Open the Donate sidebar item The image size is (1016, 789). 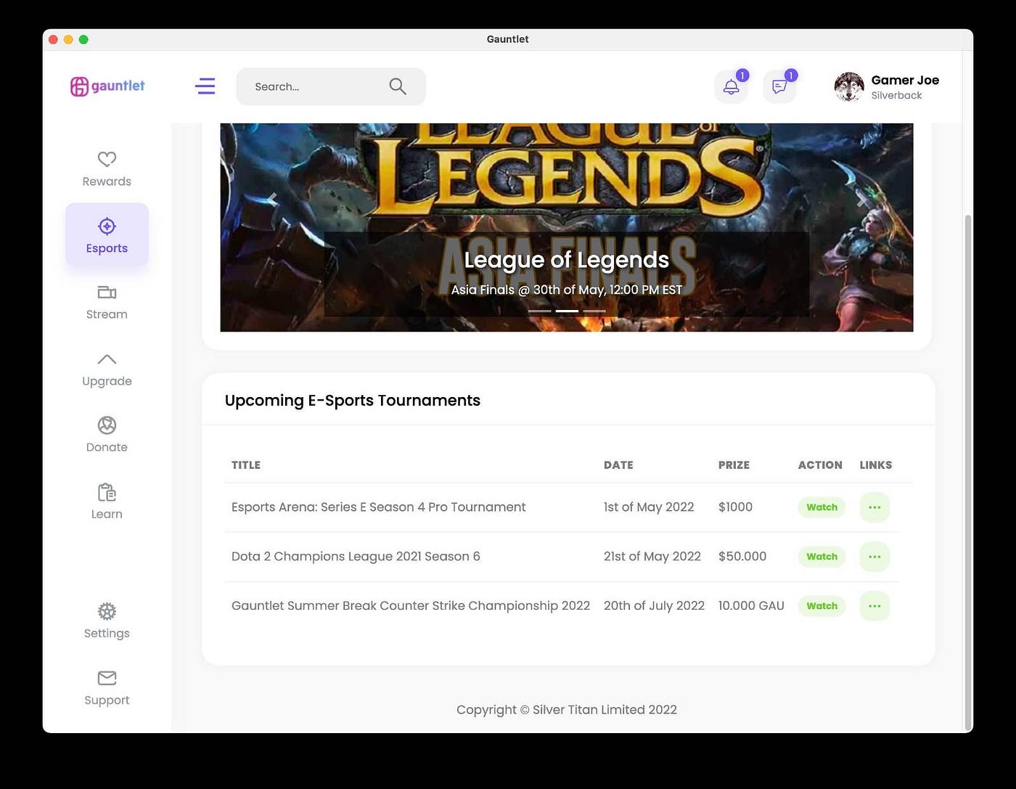(x=107, y=435)
